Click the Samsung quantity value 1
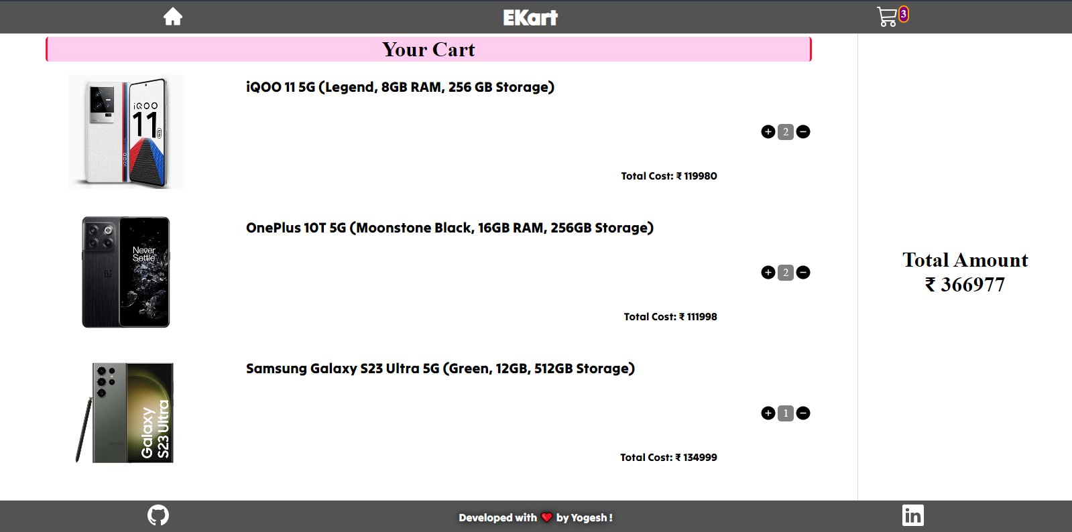1072x532 pixels. click(786, 413)
